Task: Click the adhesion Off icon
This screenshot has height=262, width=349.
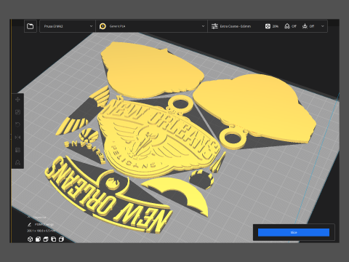Action: (305, 26)
